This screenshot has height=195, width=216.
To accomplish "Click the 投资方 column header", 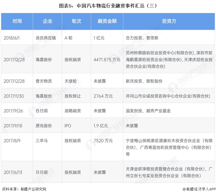I will 169,21.
